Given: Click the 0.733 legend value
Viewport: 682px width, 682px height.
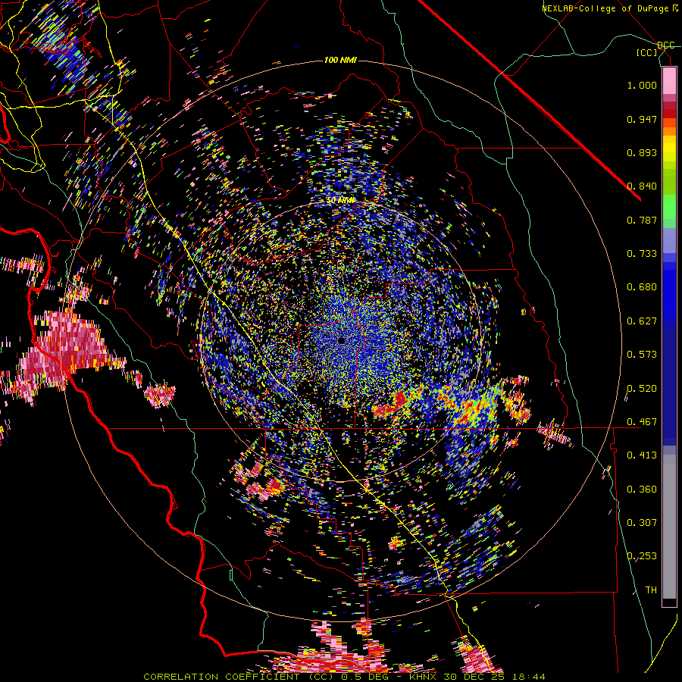Looking at the screenshot, I should click(x=642, y=254).
